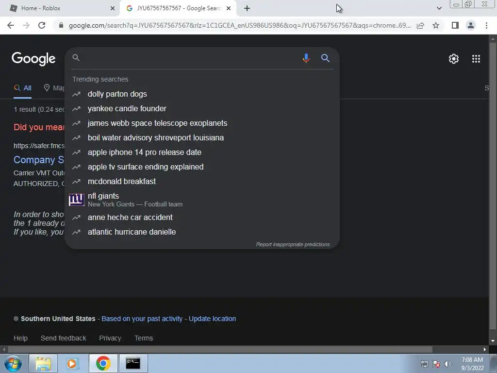Open the Terms footer link
This screenshot has height=373, width=497.
pos(144,338)
